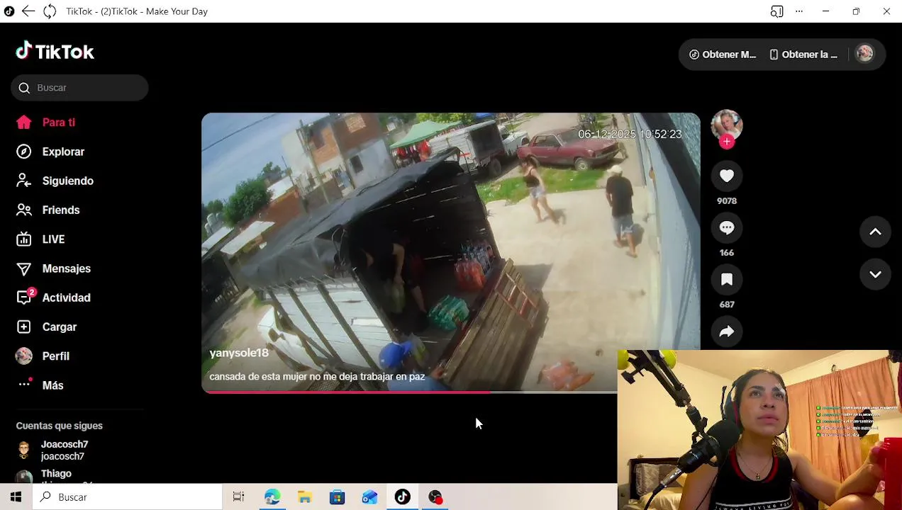Open the LIVE section

pyautogui.click(x=53, y=239)
